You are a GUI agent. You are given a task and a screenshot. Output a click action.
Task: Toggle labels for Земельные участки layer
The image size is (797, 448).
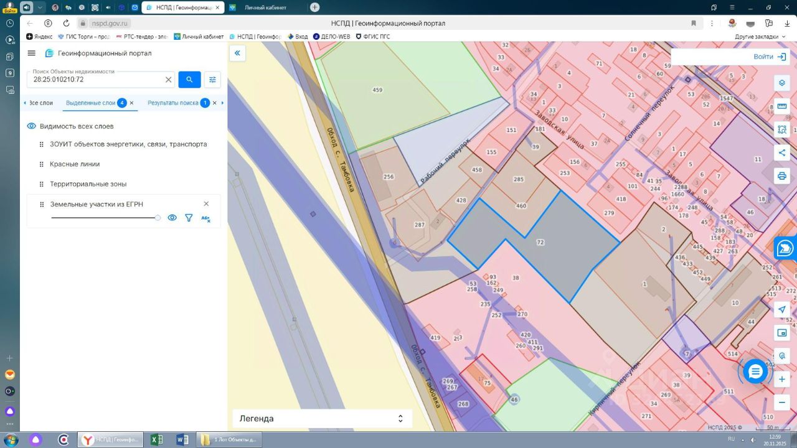pos(205,218)
